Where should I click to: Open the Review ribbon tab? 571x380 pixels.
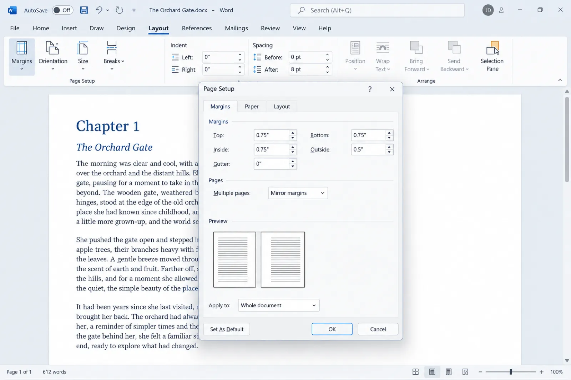270,28
